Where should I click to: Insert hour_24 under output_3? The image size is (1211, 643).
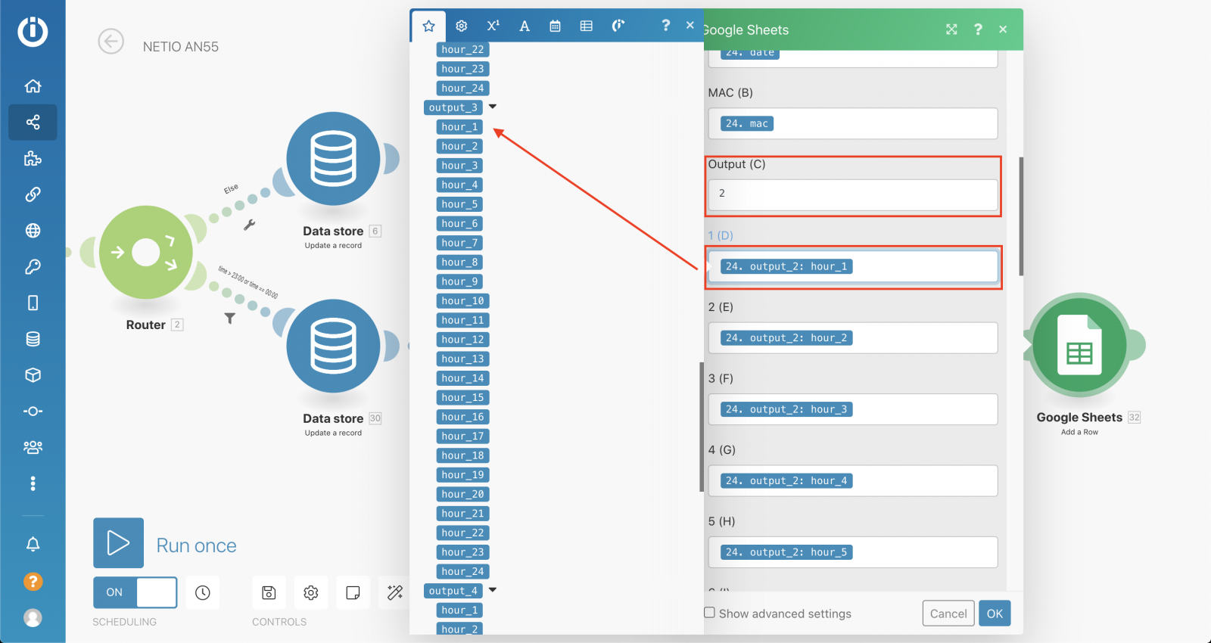pos(462,572)
